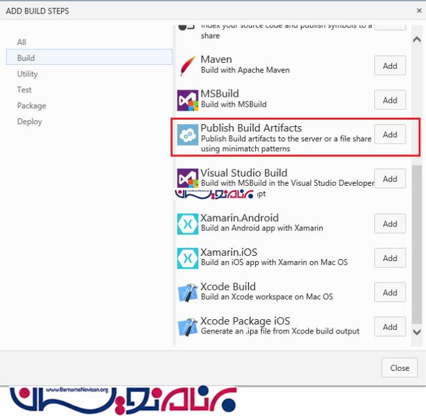426x416 pixels.
Task: Click the Visual Studio Build icon
Action: 188,178
